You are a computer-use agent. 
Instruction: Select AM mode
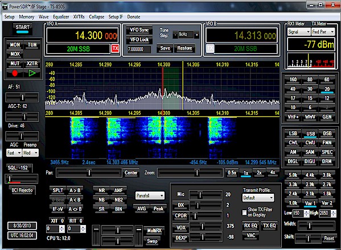click(293, 152)
